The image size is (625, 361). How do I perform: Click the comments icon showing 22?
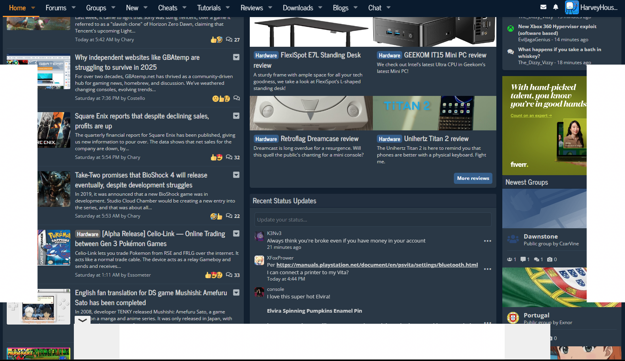coord(229,216)
